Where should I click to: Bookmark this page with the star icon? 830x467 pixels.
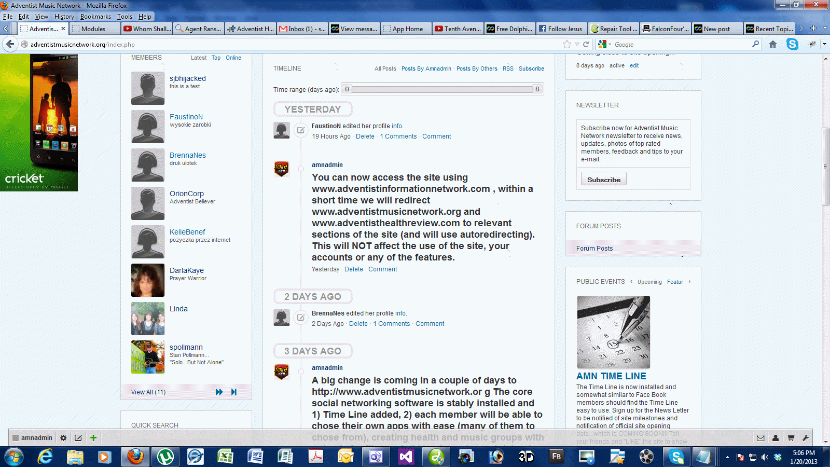(566, 45)
